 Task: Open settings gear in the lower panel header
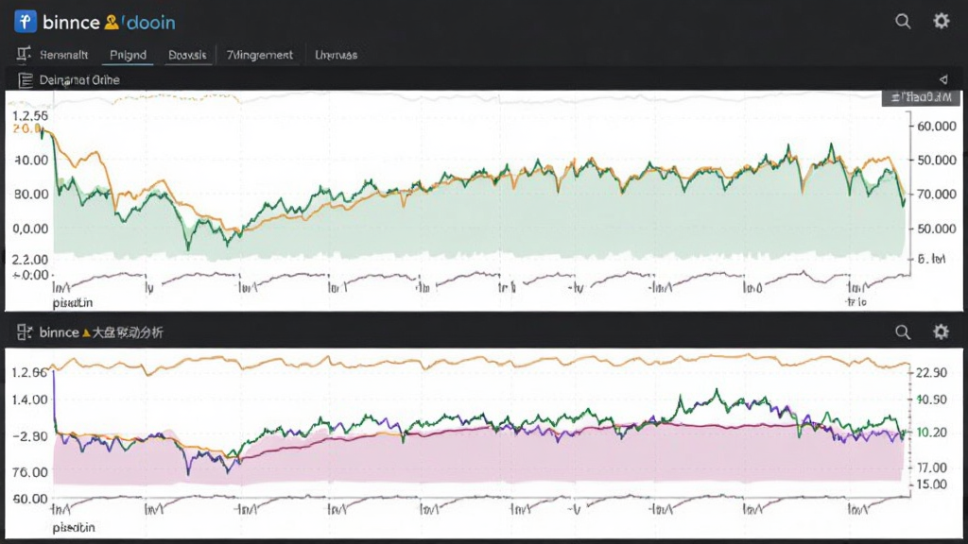pos(941,331)
